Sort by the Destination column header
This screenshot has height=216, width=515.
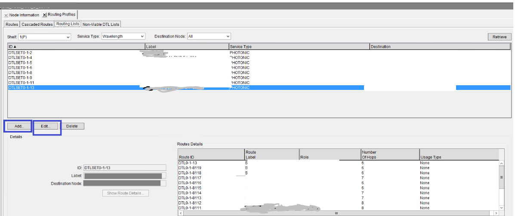440,46
